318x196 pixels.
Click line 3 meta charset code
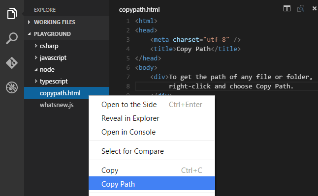pos(195,39)
